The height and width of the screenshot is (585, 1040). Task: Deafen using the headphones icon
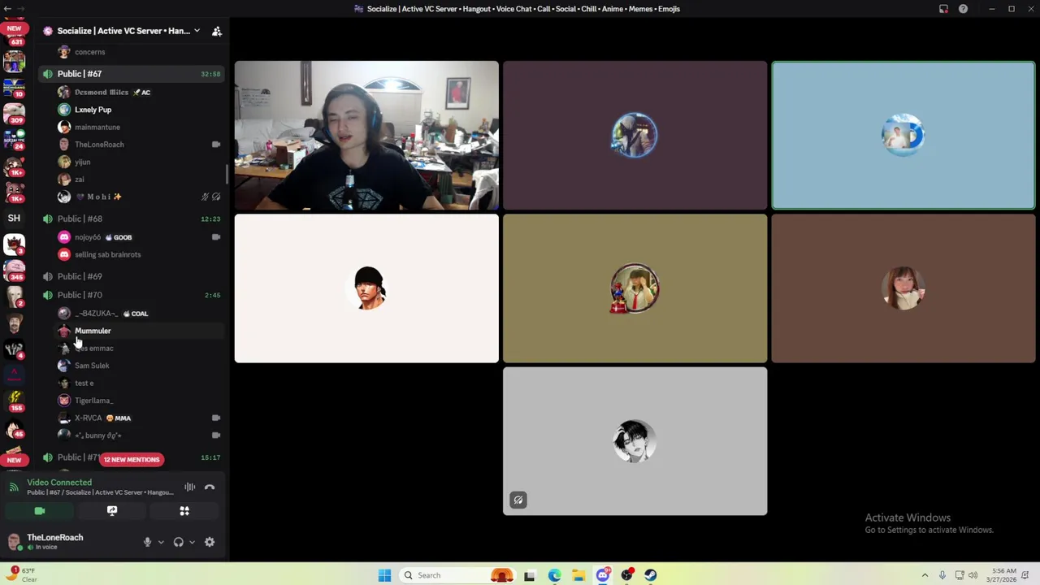(x=178, y=542)
